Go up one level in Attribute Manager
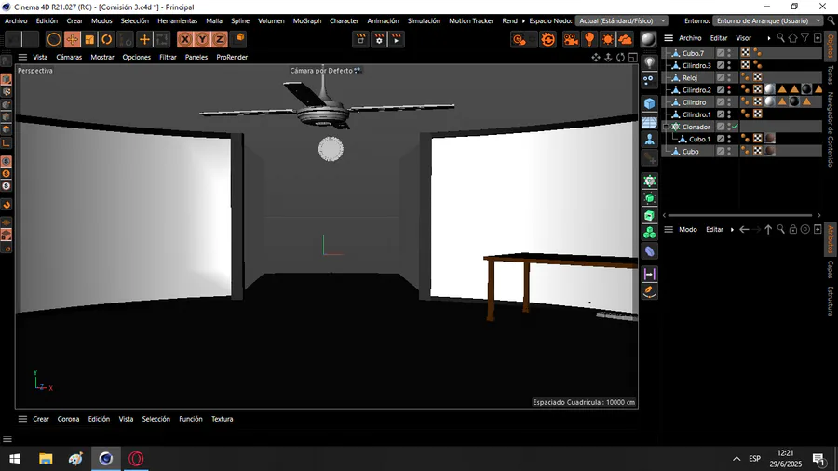Viewport: 838px width, 471px height. (x=768, y=230)
